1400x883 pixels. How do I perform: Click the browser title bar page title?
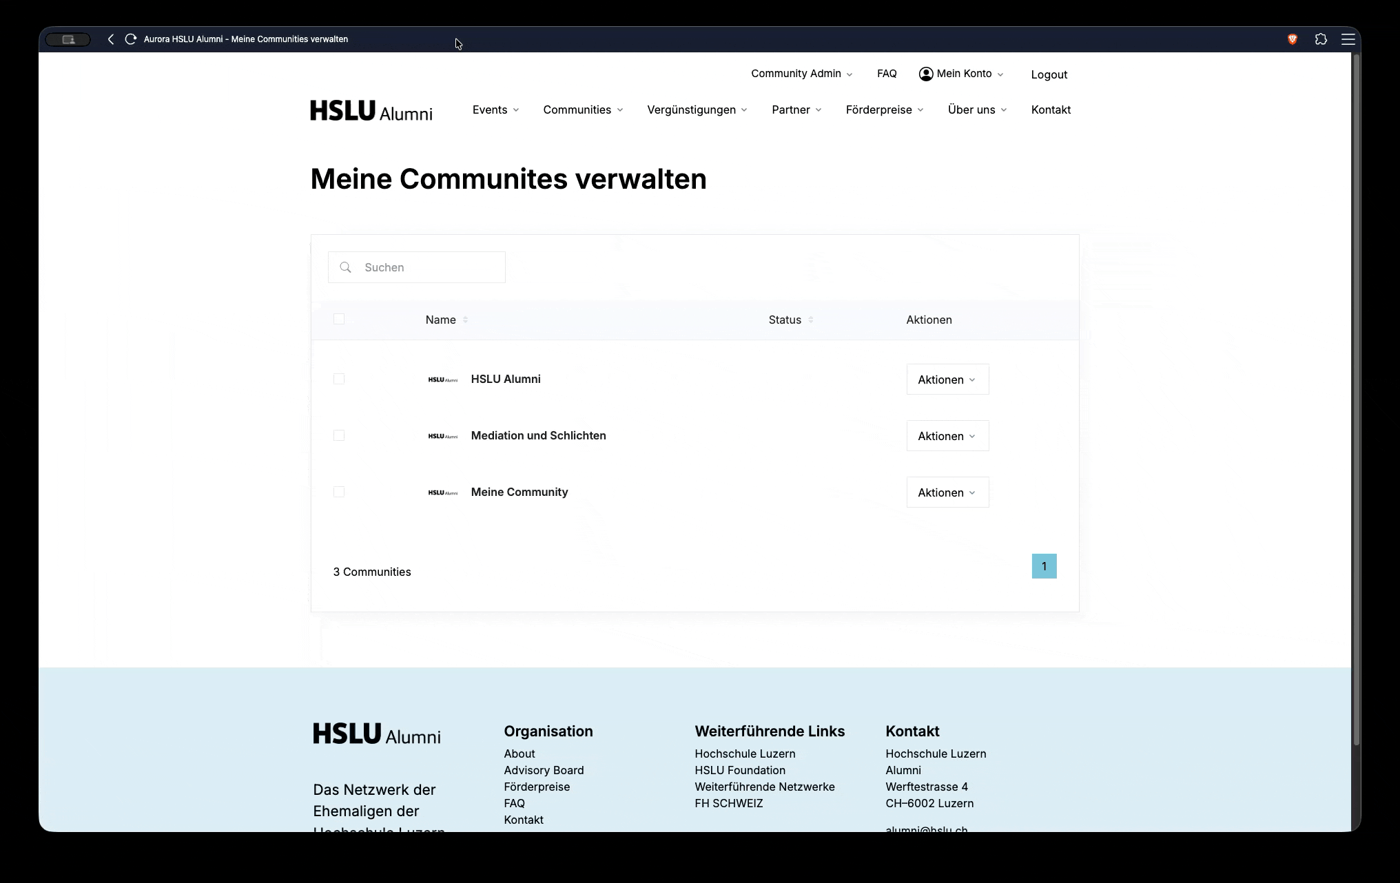246,39
